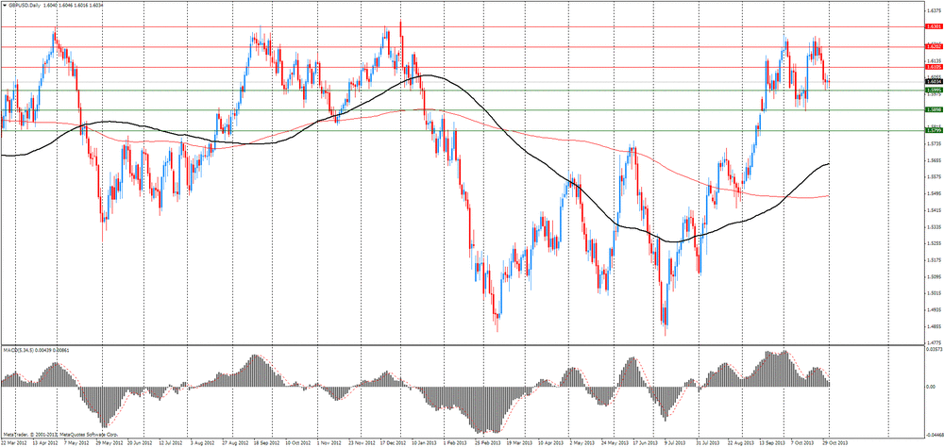Select the MACD 0.00 level on scale
944x447 pixels.
click(931, 387)
